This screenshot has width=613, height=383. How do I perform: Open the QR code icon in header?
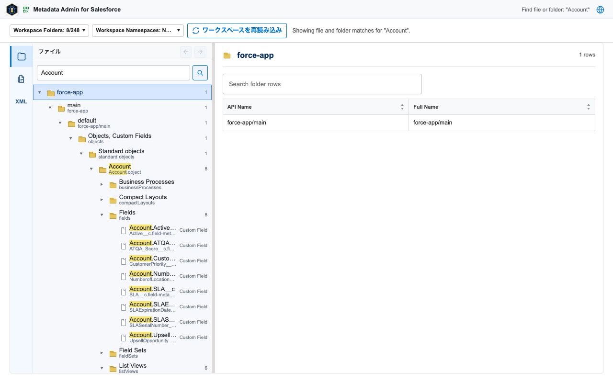click(26, 10)
